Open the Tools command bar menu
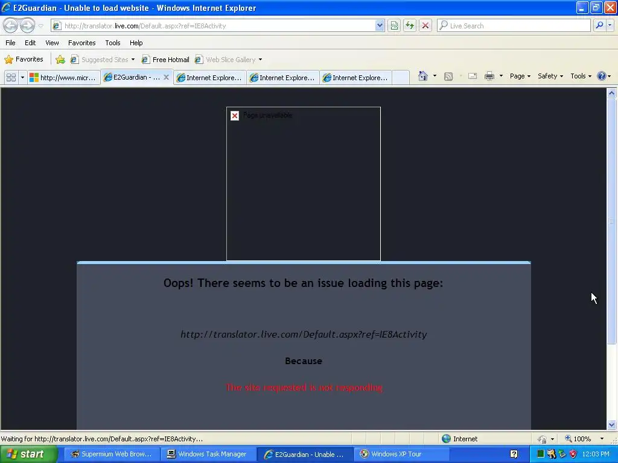The image size is (618, 463). [x=581, y=76]
